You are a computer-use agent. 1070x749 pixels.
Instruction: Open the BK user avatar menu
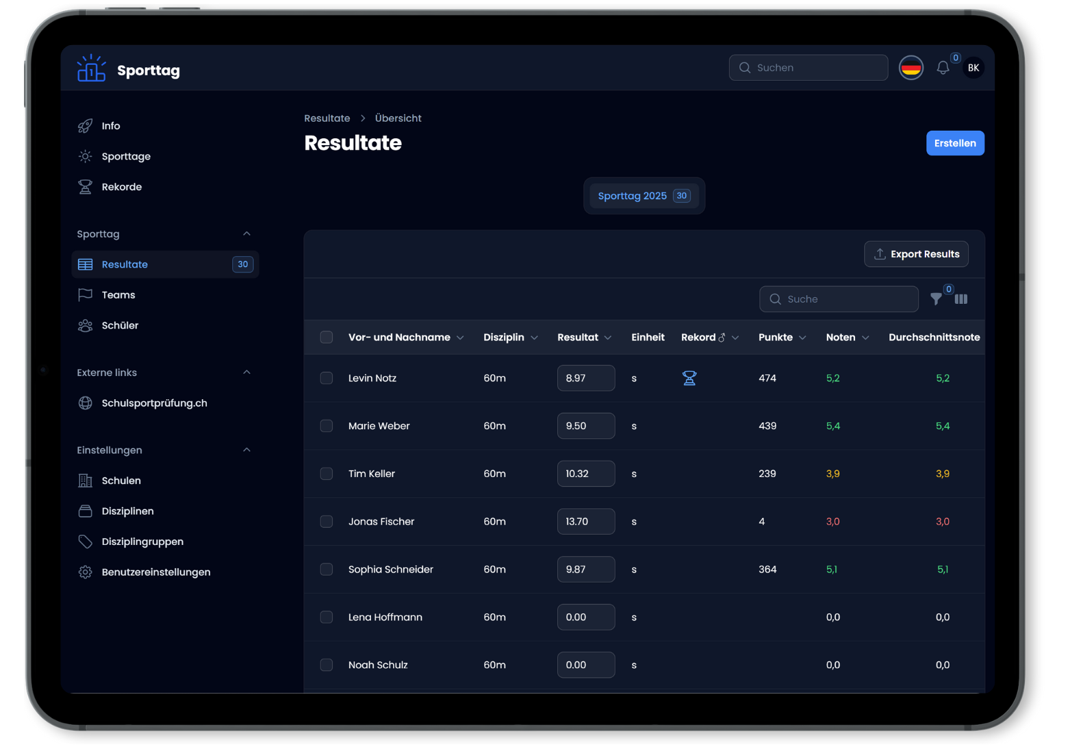coord(973,68)
